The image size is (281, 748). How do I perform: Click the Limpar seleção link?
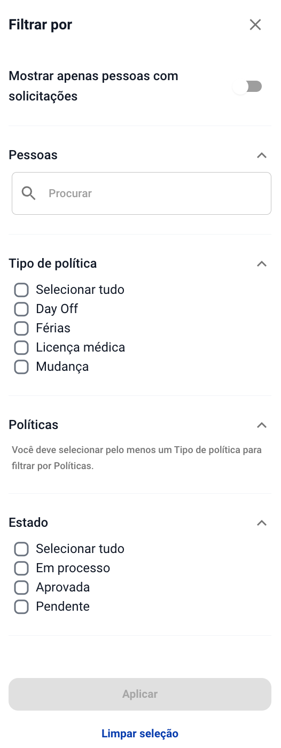[140, 734]
